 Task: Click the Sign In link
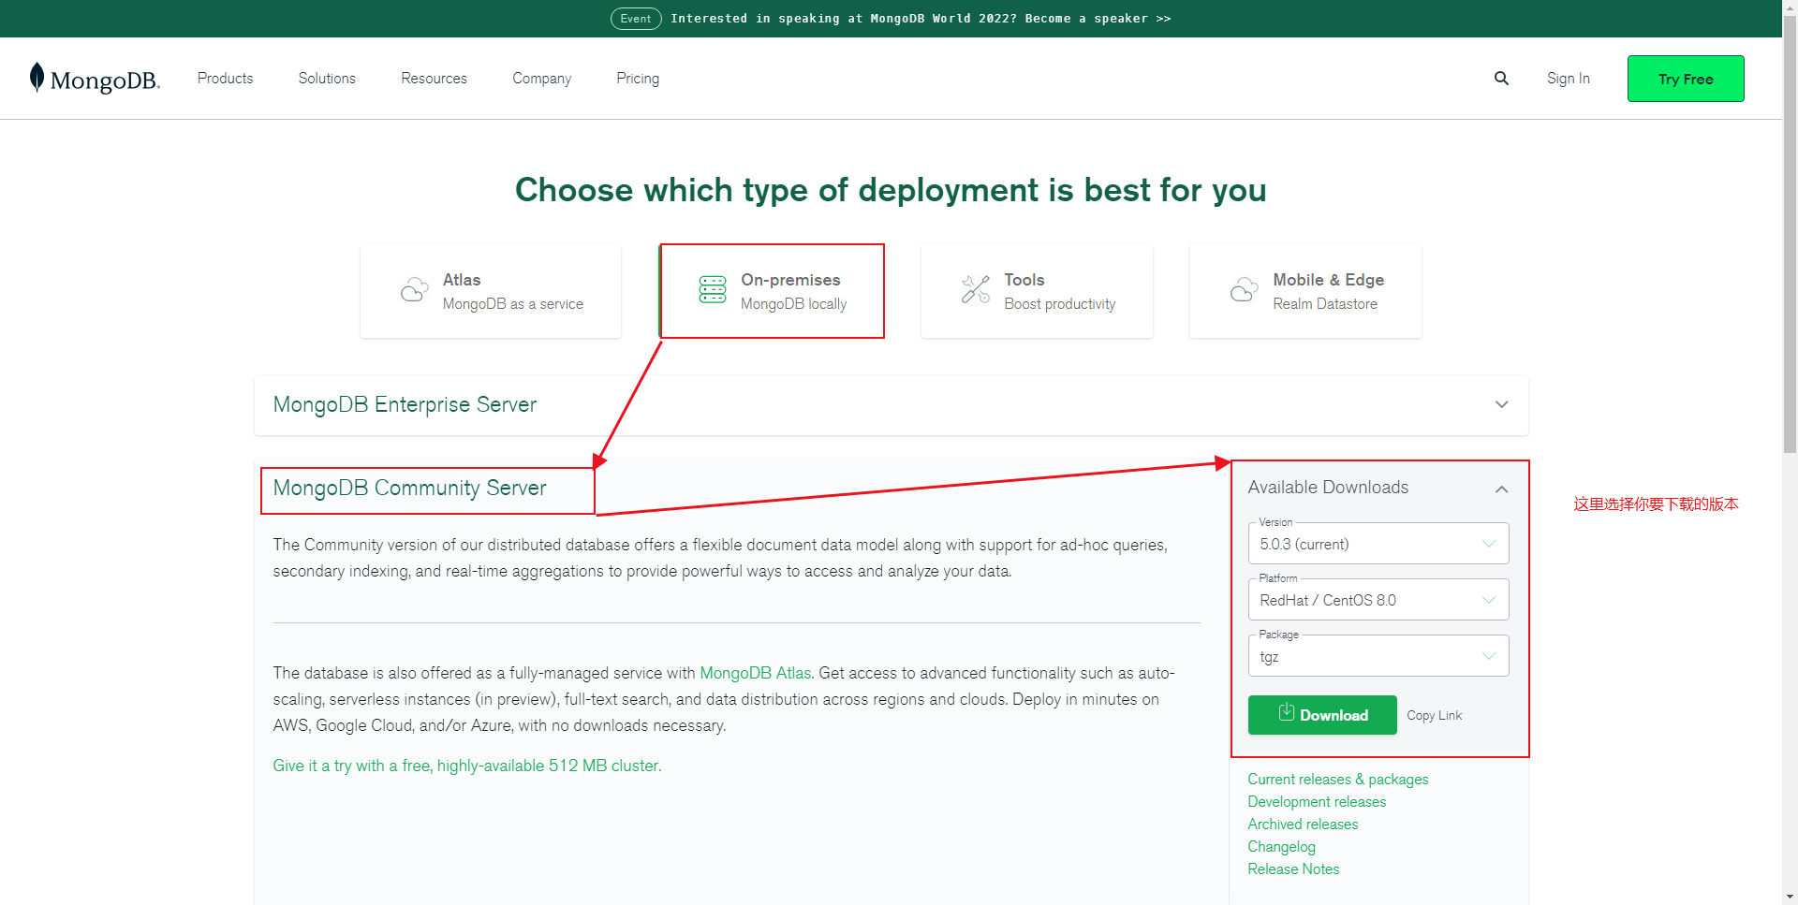(x=1568, y=79)
